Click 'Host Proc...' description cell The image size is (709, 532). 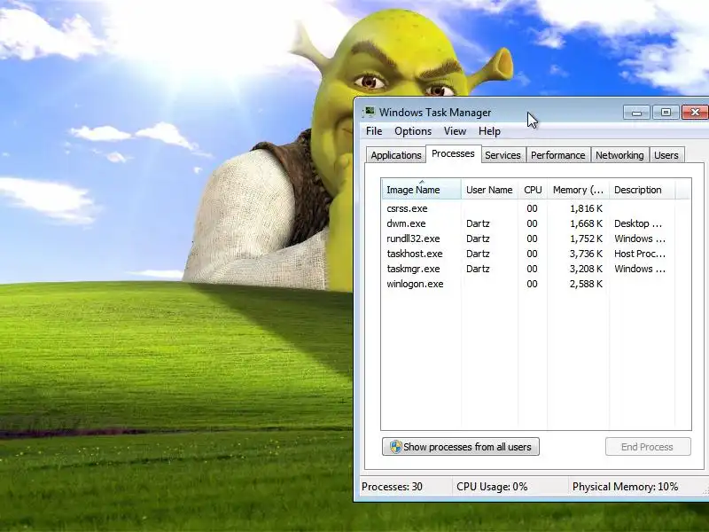(639, 254)
